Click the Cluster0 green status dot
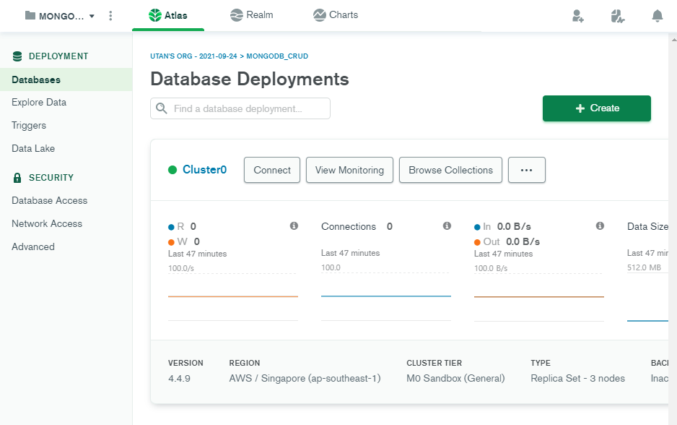Screen dimensions: 677x425 (172, 170)
